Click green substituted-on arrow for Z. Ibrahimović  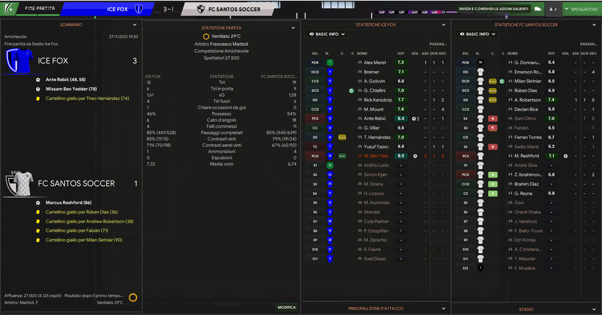pos(492,175)
